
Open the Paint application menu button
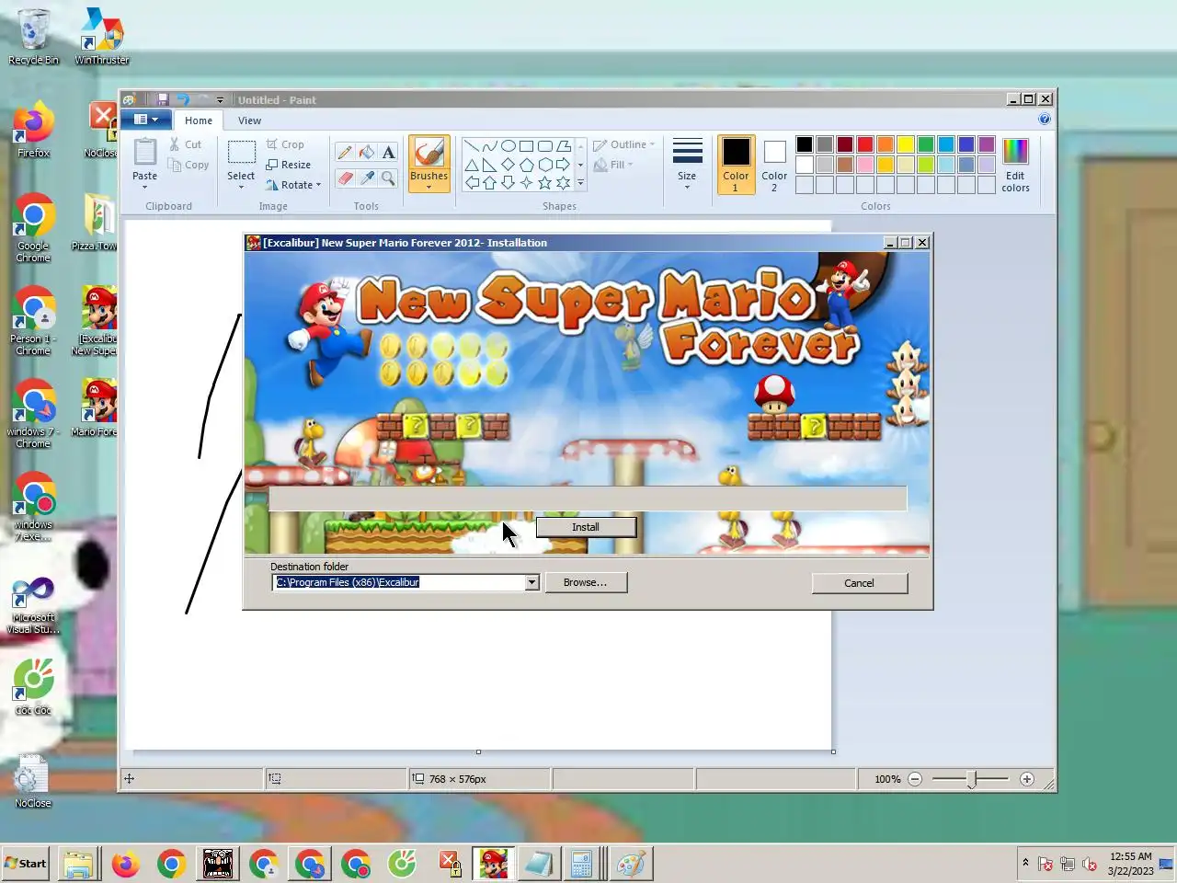146,120
